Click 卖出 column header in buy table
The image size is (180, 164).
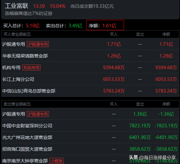click(x=140, y=34)
